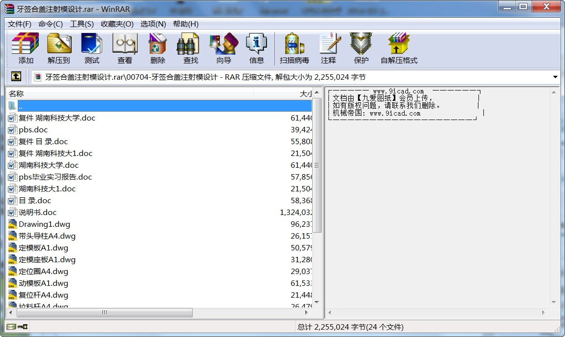Viewport: 565px width, 337px height.
Task: Go up one folder level button
Action: tap(16, 77)
